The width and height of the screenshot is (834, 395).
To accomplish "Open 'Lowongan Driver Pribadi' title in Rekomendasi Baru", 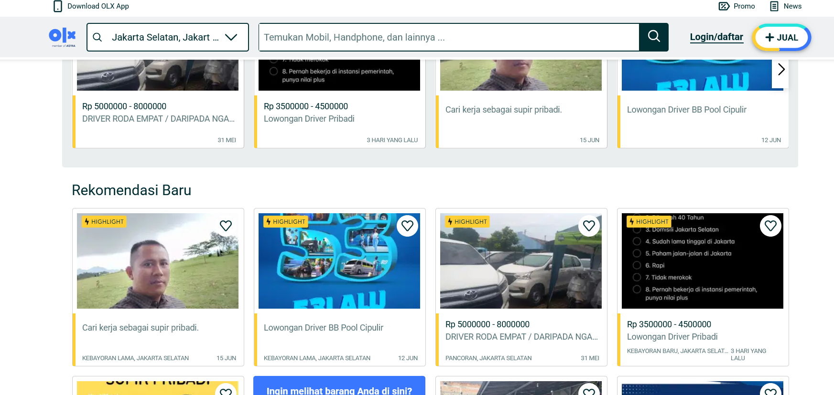I will (672, 337).
